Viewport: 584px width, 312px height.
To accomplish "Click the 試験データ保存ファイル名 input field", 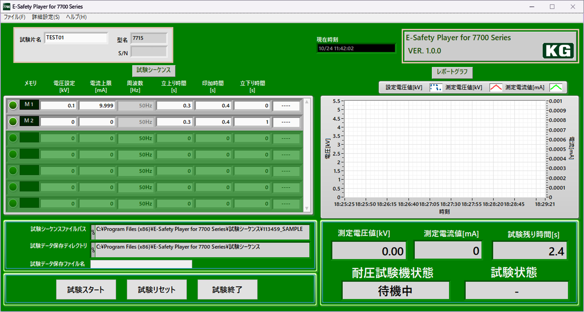I will [141, 264].
